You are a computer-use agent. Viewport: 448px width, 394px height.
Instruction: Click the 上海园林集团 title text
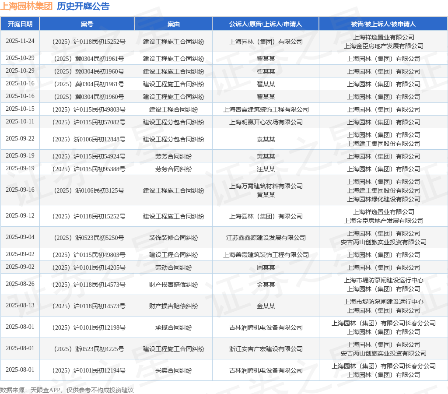tap(26, 6)
